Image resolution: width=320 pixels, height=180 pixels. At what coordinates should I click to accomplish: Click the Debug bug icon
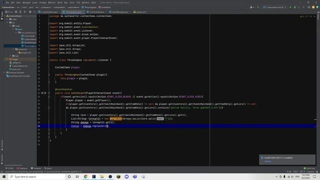point(294,7)
